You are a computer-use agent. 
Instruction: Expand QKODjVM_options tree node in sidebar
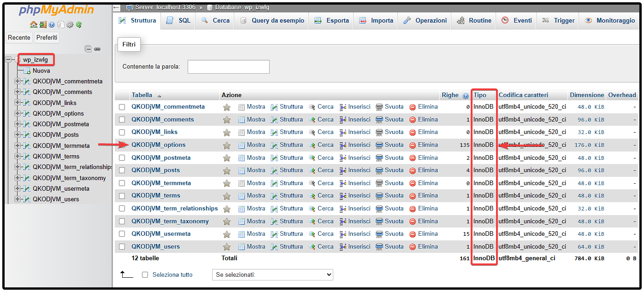(18, 114)
